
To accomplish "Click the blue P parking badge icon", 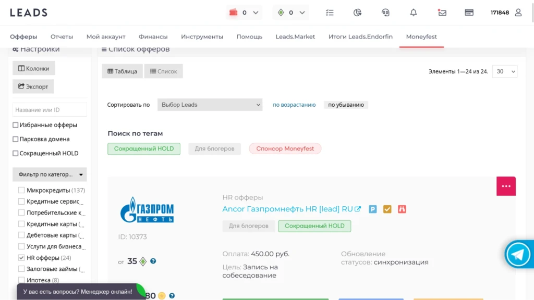I will pos(372,209).
